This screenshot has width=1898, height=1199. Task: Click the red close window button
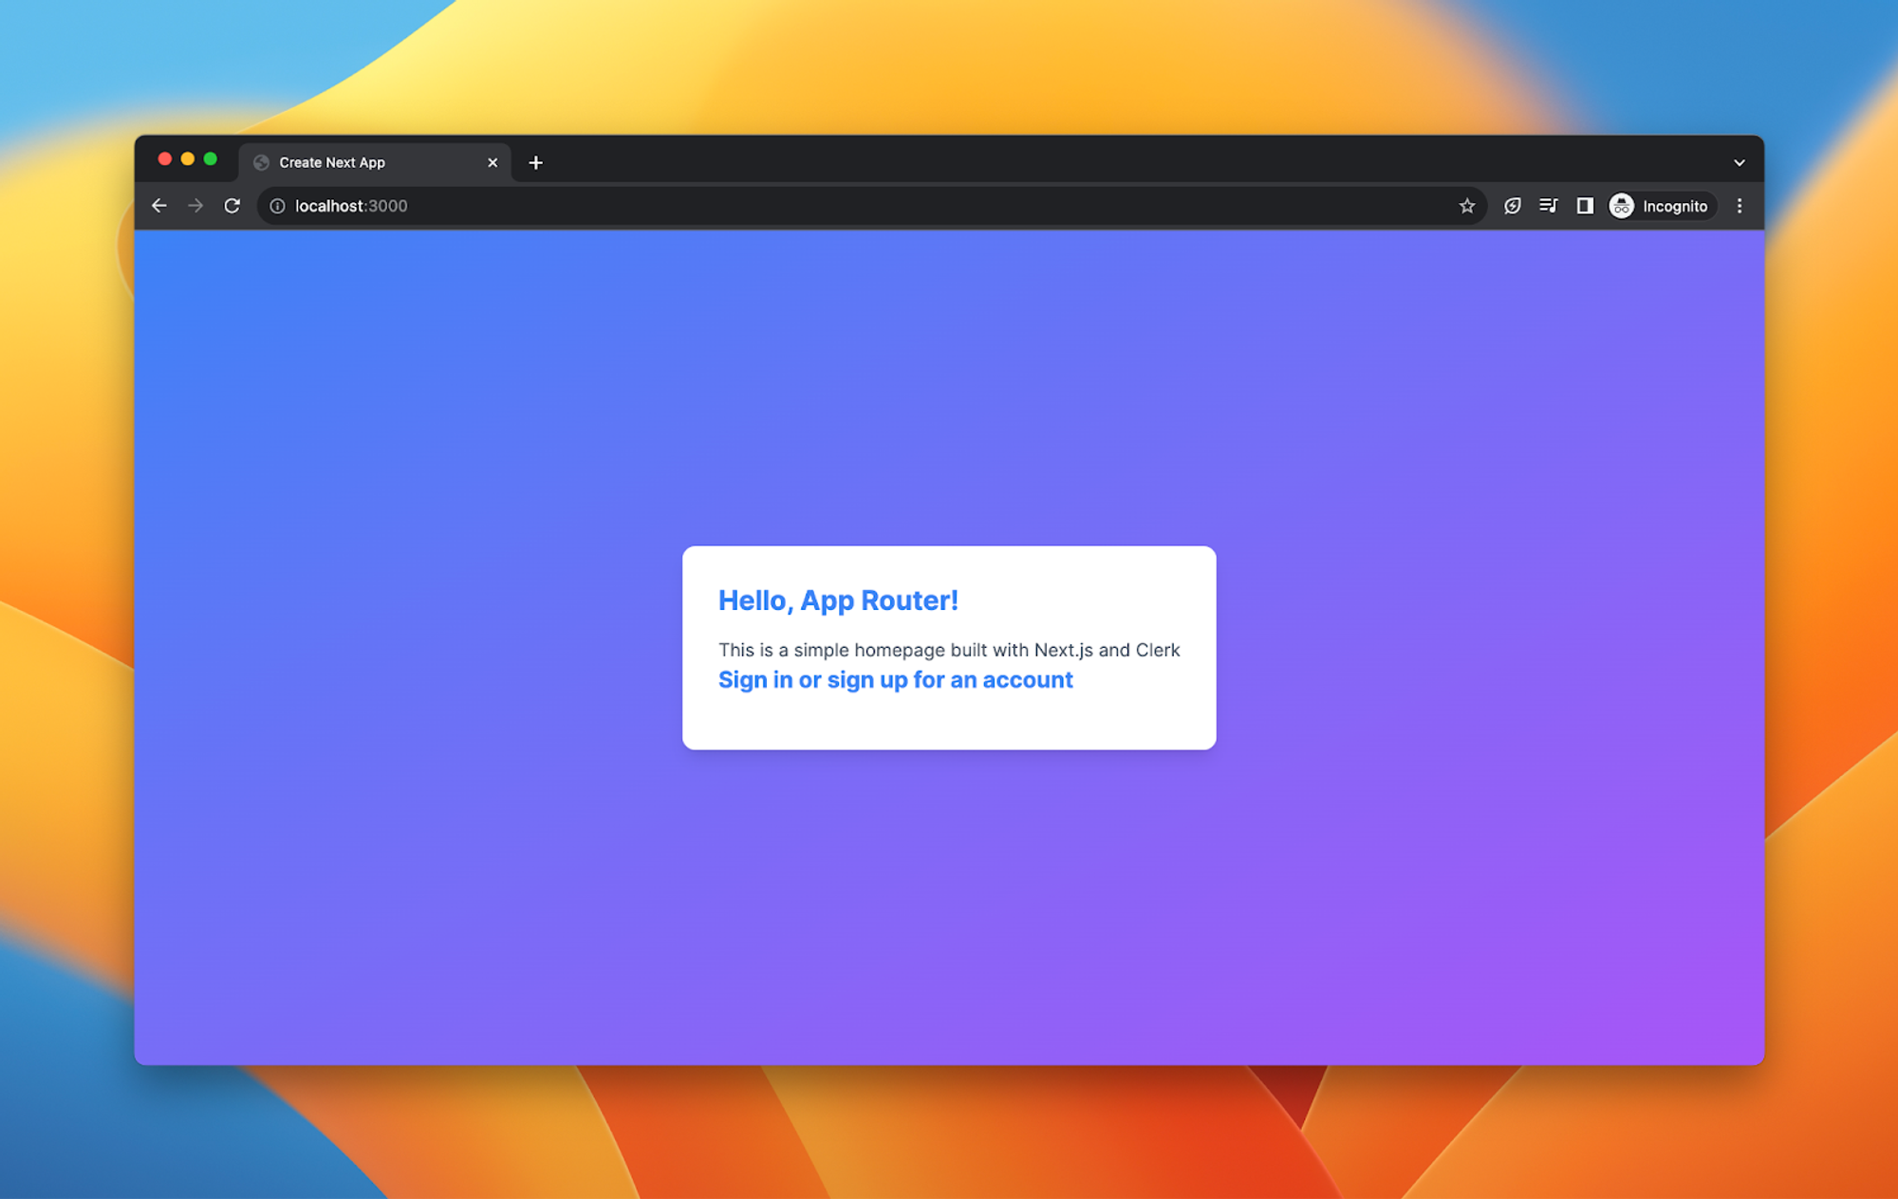coord(165,159)
